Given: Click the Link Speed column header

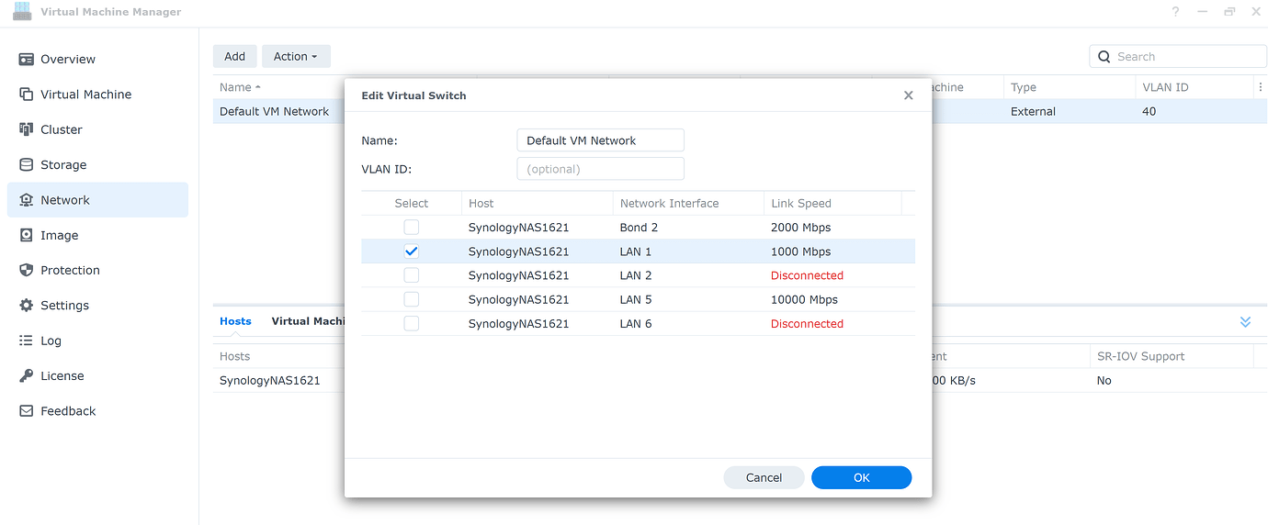Looking at the screenshot, I should click(832, 203).
